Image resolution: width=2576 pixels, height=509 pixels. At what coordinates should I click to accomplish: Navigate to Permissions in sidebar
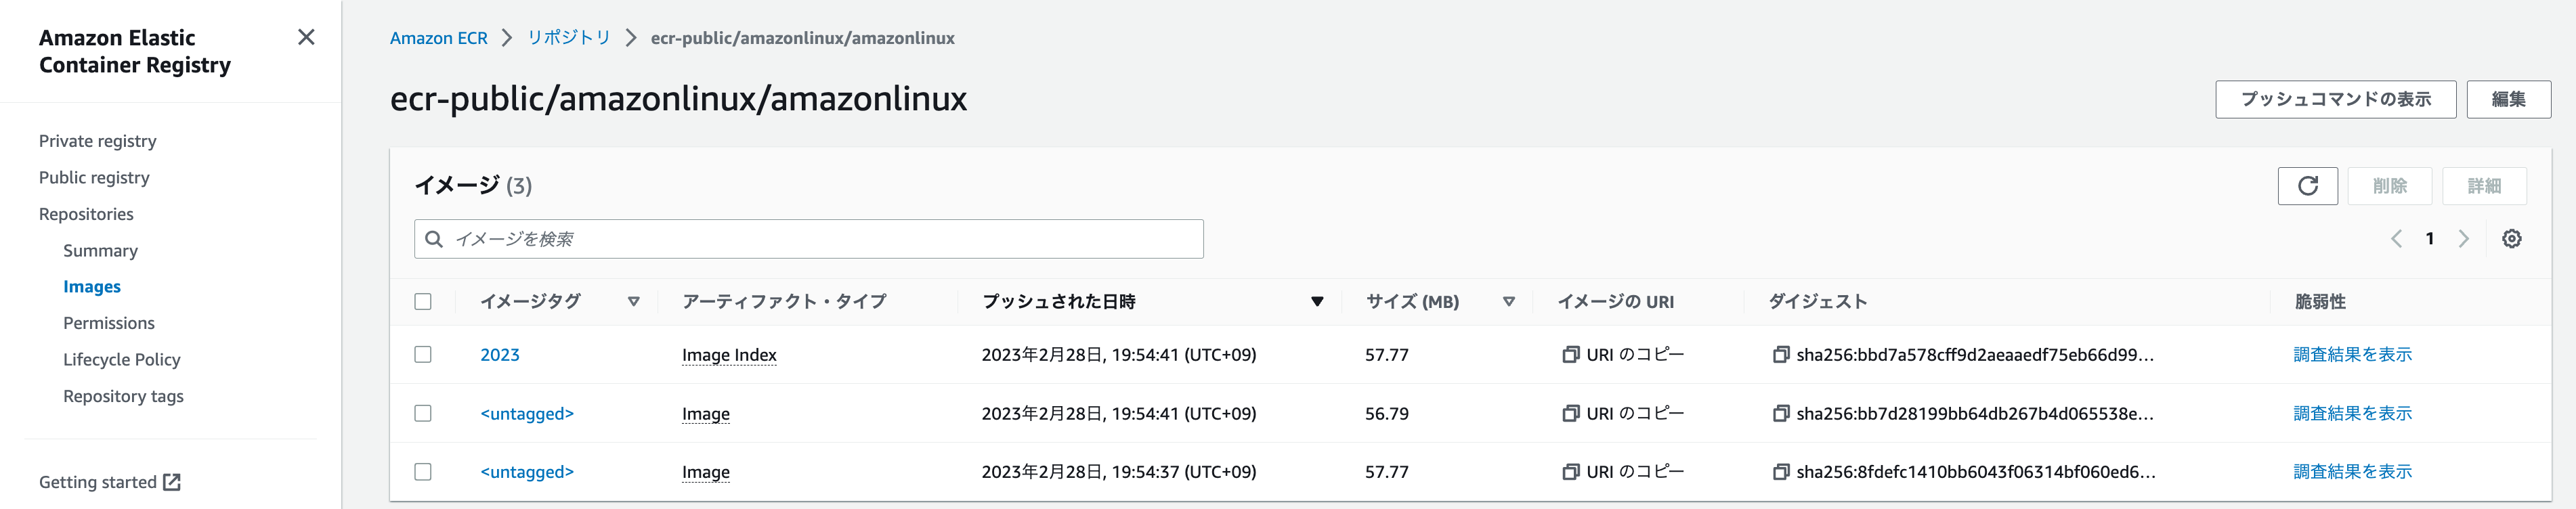tap(109, 323)
